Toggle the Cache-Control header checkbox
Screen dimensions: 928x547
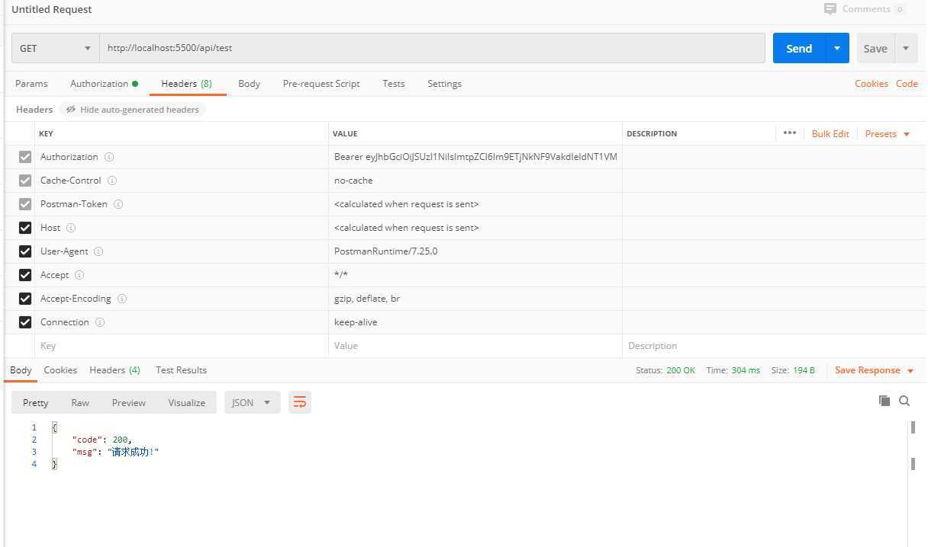click(x=25, y=181)
